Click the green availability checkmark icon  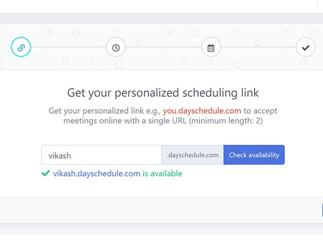click(x=46, y=173)
